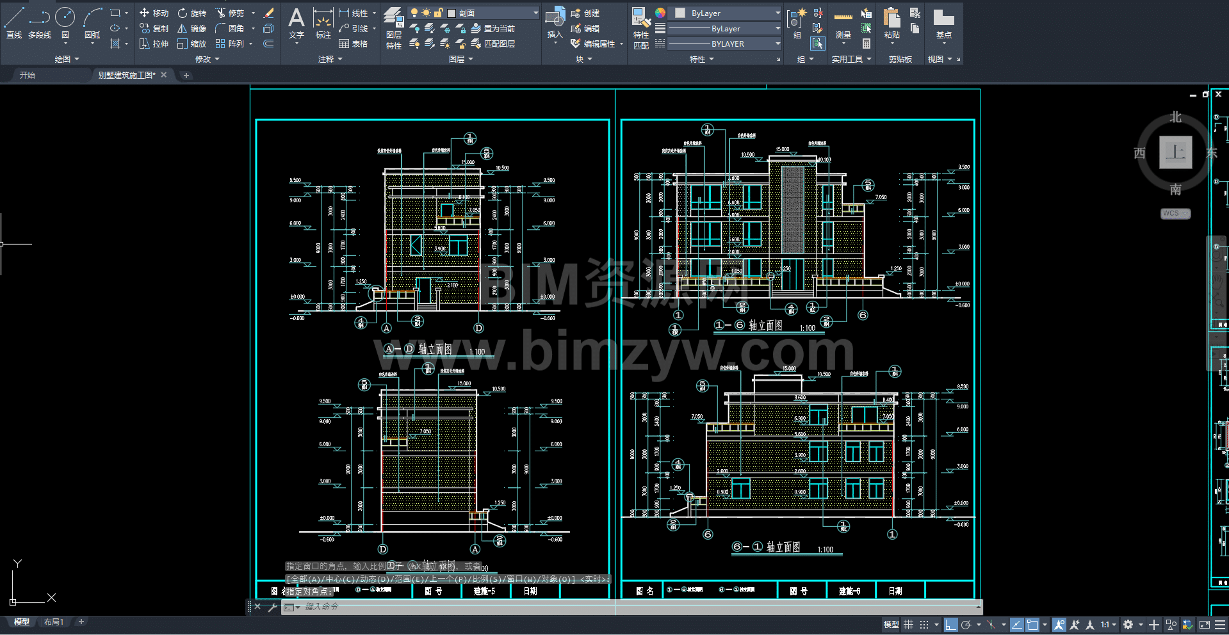Toggle object snap in status bar
The height and width of the screenshot is (635, 1229).
coord(1032,625)
